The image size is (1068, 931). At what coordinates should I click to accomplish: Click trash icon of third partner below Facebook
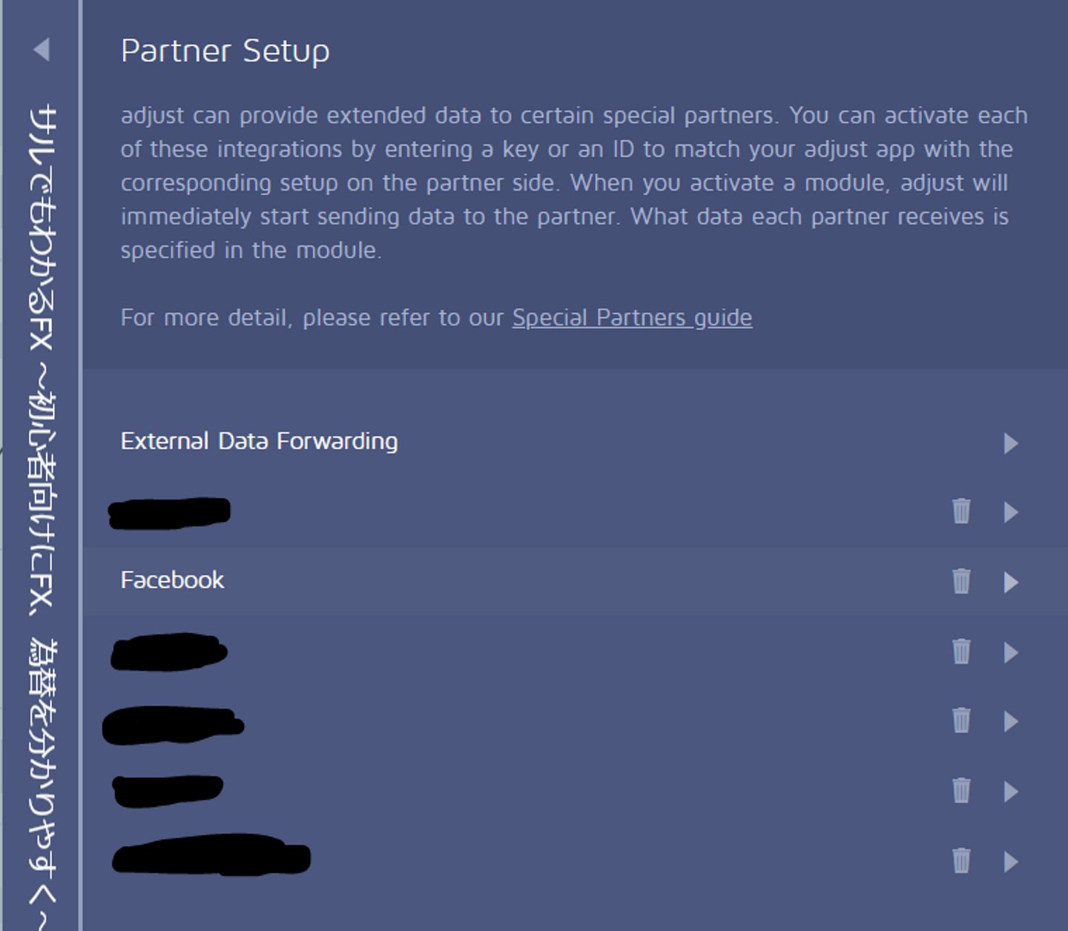[x=961, y=791]
